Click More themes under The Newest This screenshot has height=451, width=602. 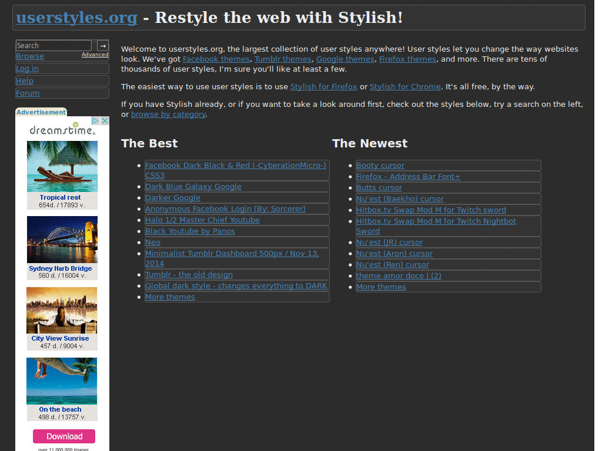pyautogui.click(x=381, y=287)
